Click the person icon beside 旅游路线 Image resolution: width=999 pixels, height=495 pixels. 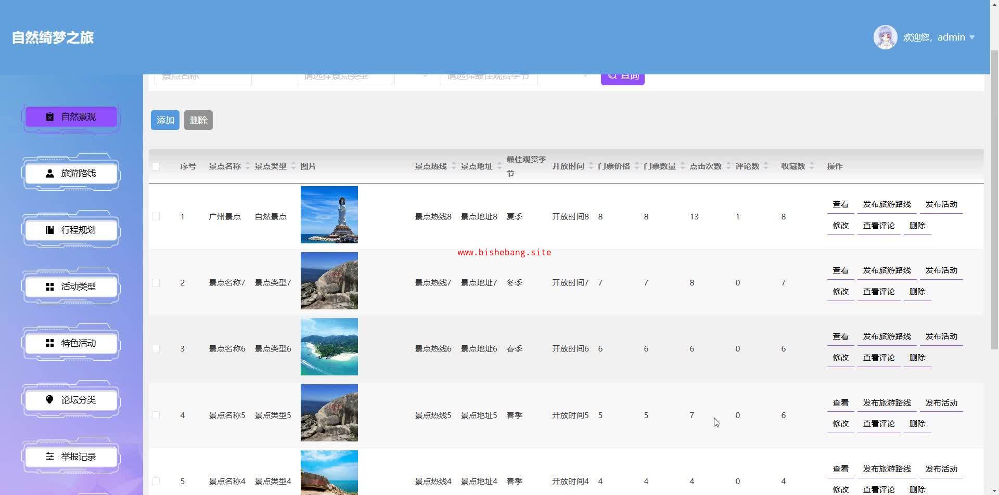pyautogui.click(x=50, y=174)
